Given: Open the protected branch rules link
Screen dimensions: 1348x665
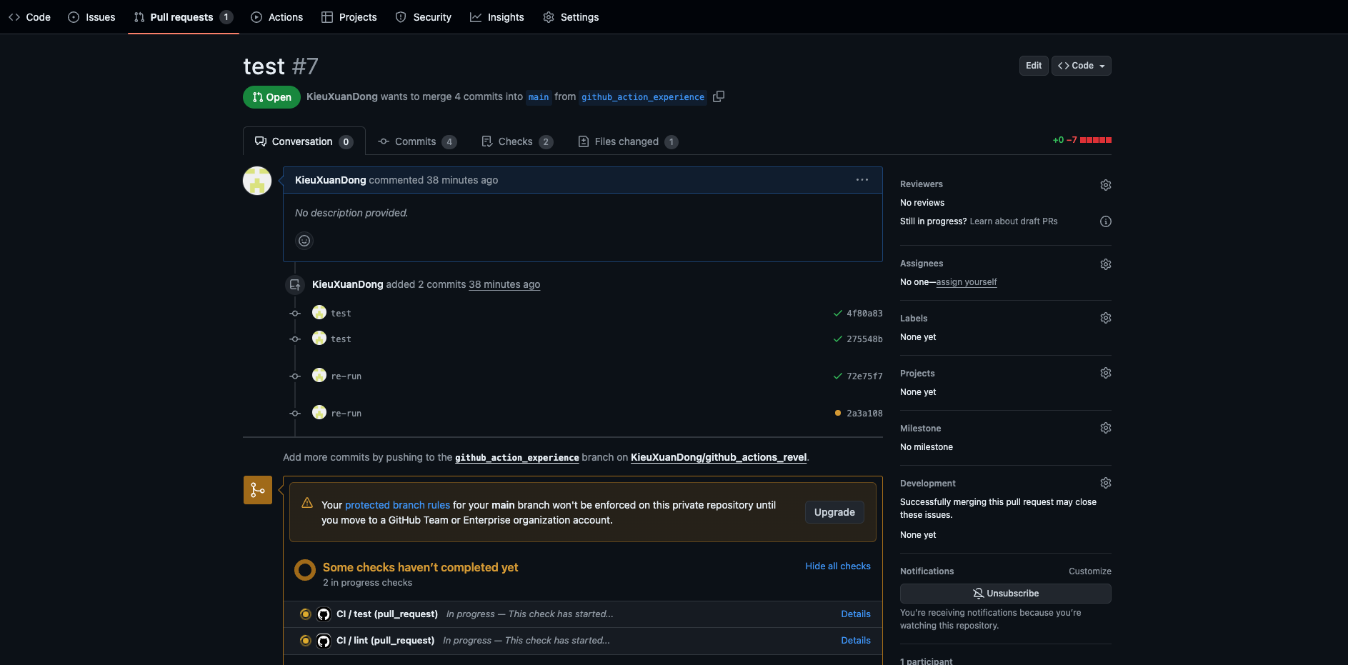Looking at the screenshot, I should tap(397, 505).
